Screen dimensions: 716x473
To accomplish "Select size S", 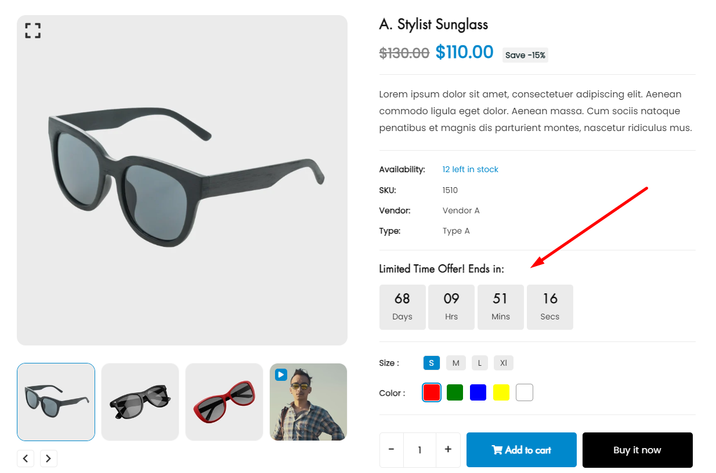I will pyautogui.click(x=432, y=363).
